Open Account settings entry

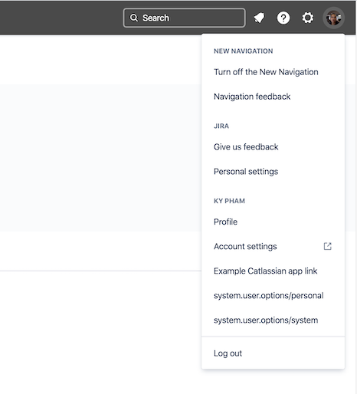tap(273, 246)
